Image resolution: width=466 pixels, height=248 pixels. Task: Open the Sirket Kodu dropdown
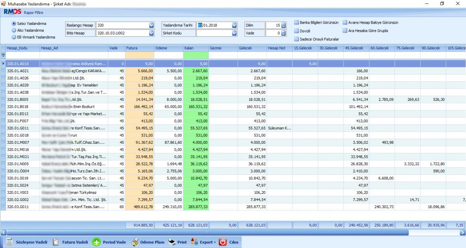pyautogui.click(x=234, y=33)
